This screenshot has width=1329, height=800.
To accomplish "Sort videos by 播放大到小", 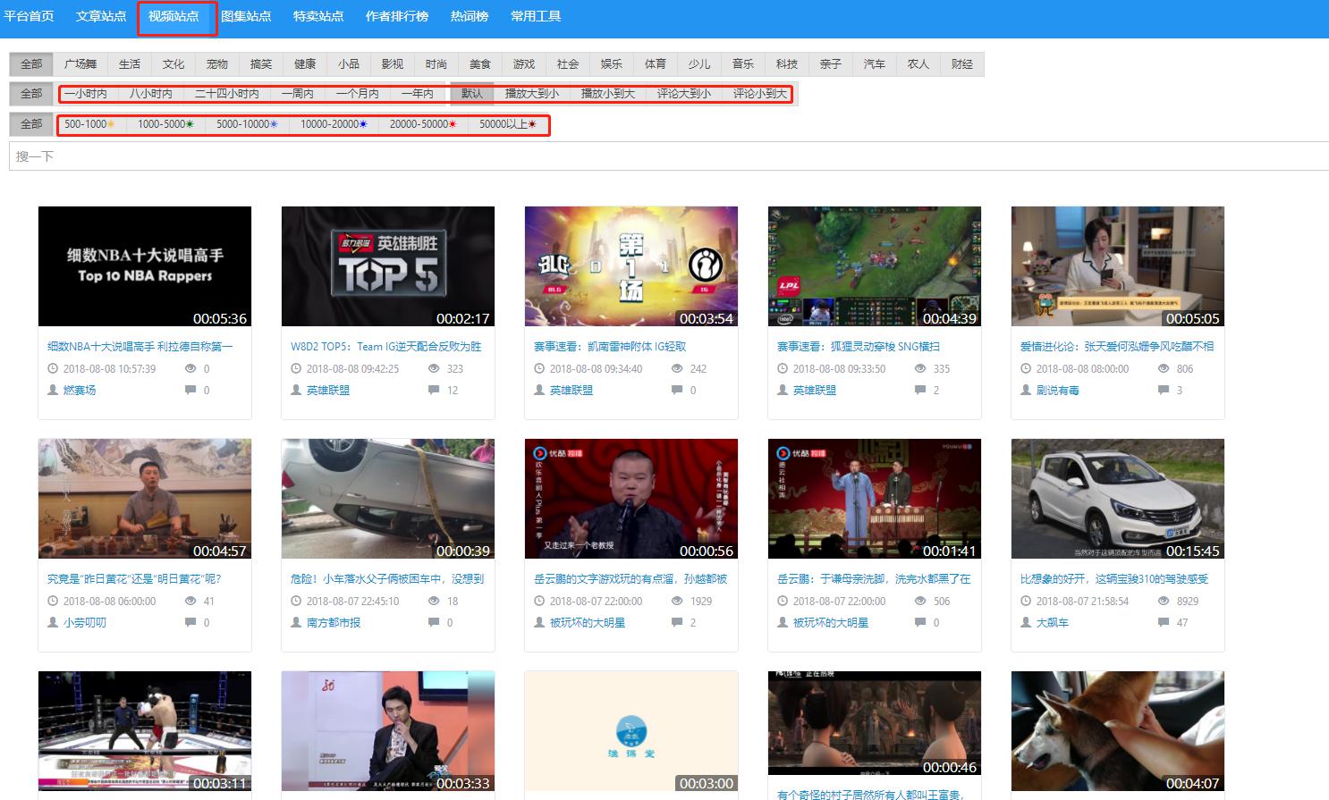I will coord(531,94).
